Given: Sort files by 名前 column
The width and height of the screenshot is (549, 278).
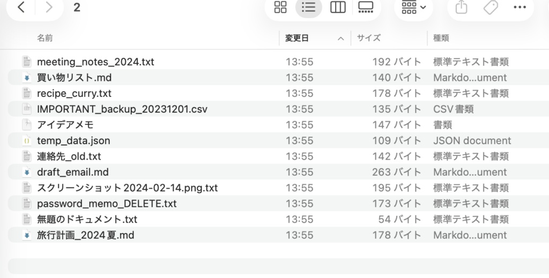Looking at the screenshot, I should 45,38.
